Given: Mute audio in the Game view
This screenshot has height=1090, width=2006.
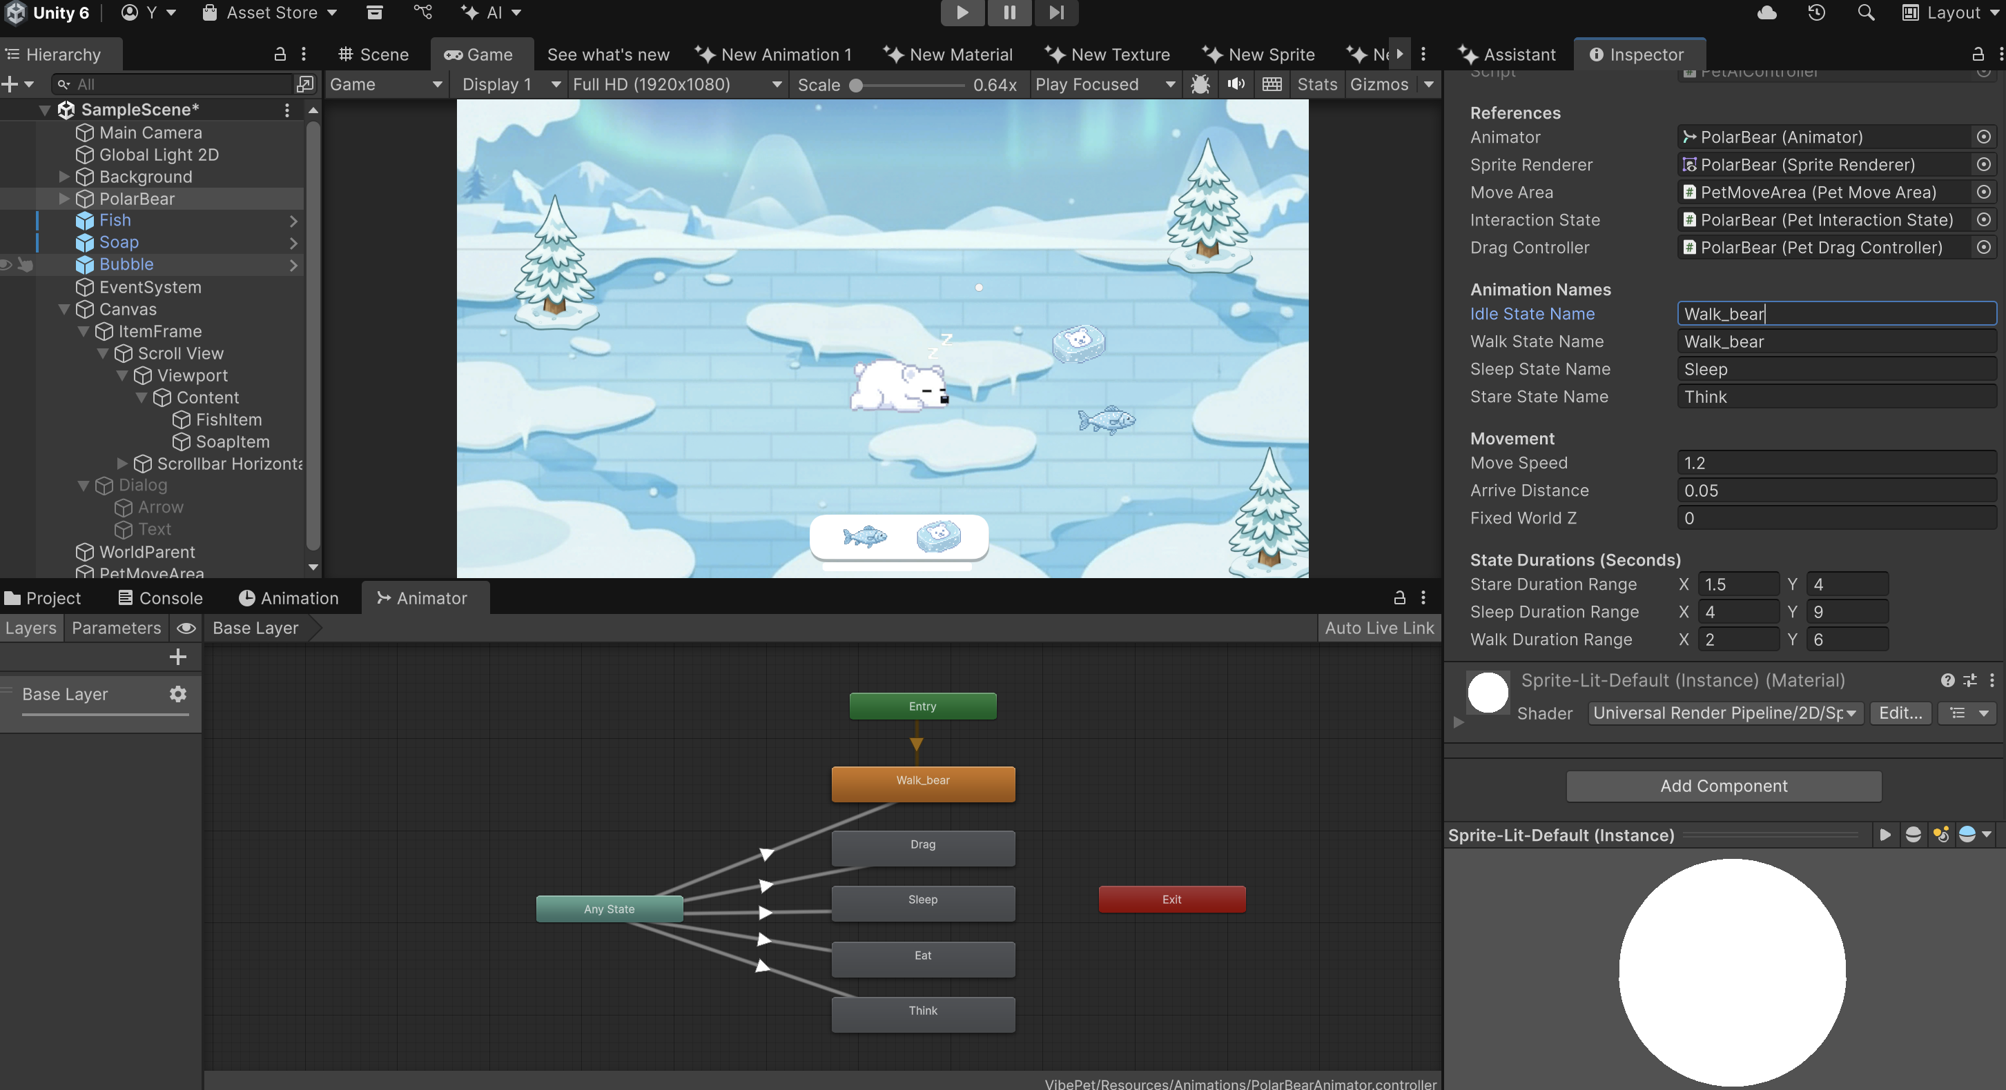Looking at the screenshot, I should [1236, 84].
